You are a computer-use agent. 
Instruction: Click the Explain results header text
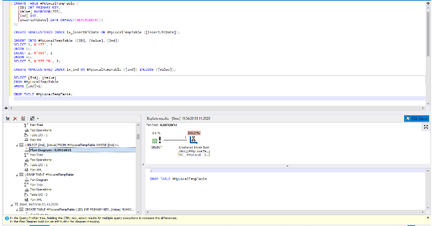[178, 118]
